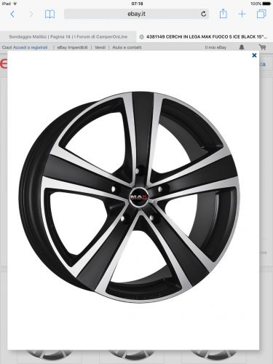273x364 pixels.
Task: Tap the enlarged MAK wheel image
Action: (129, 197)
